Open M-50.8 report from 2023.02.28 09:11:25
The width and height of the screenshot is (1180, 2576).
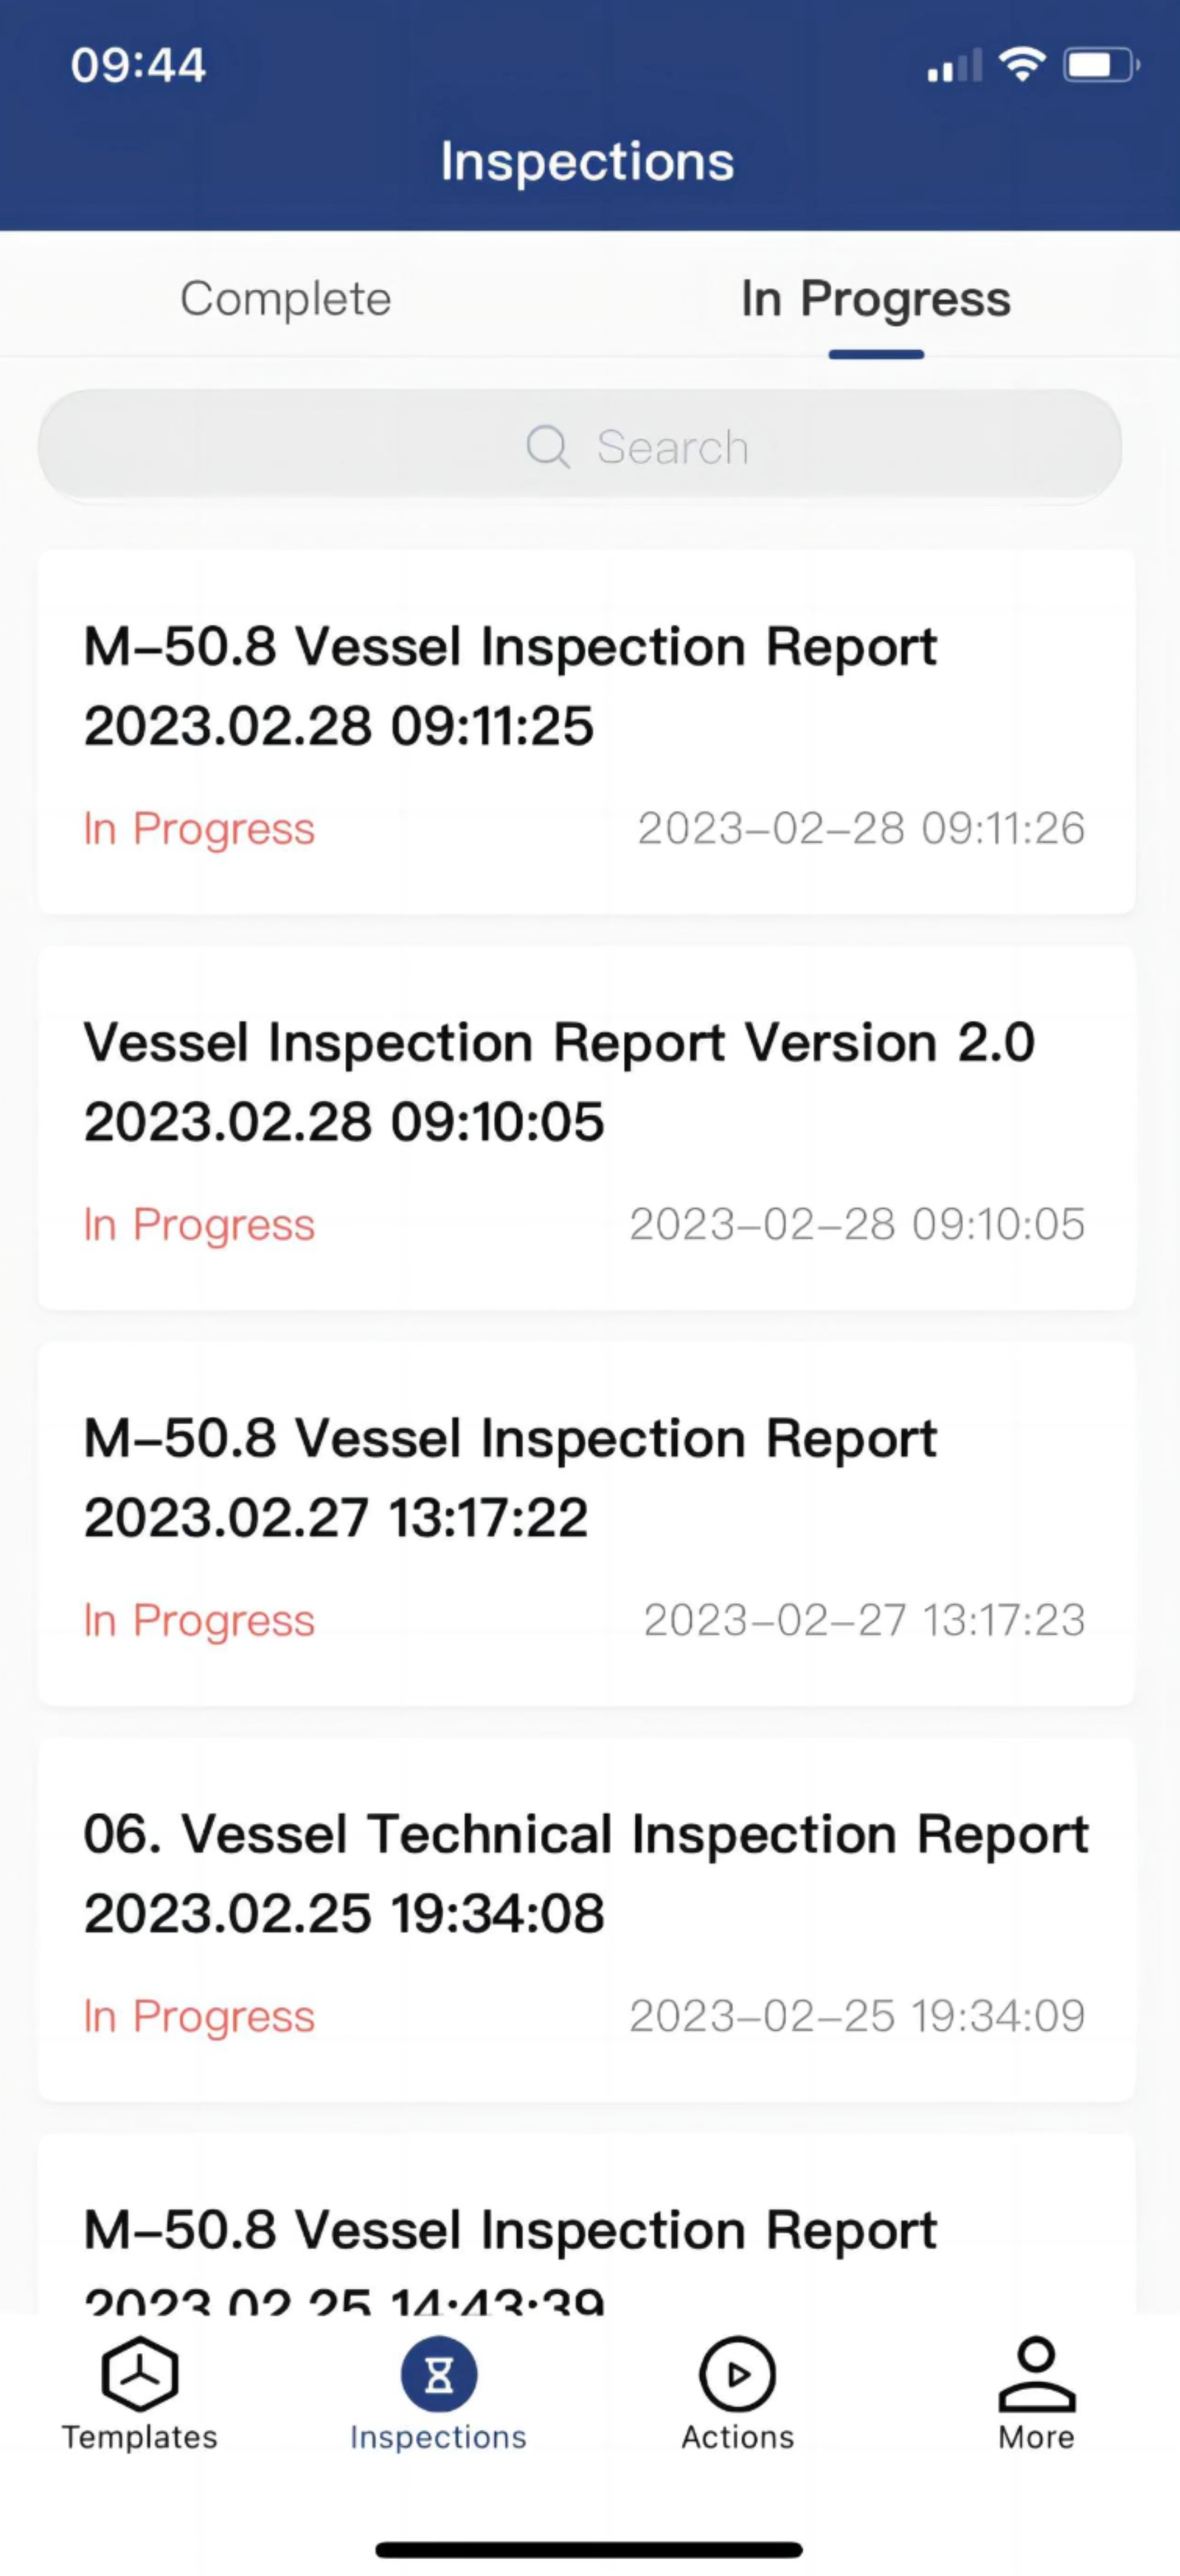(x=586, y=686)
